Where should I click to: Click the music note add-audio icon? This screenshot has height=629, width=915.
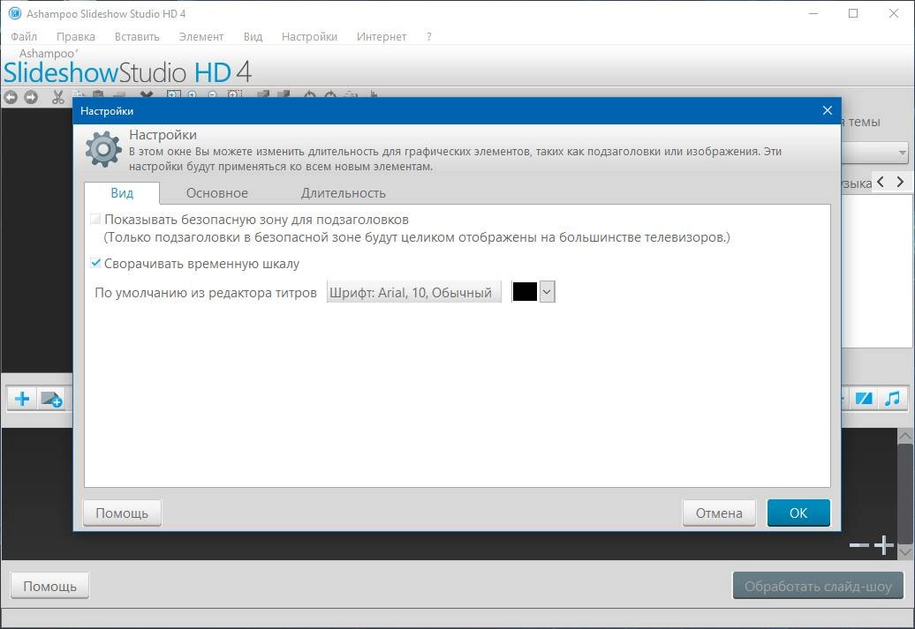(892, 399)
